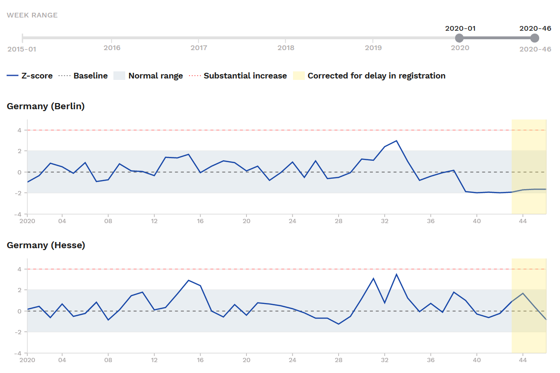Jump to 2016 on the week range track
The width and height of the screenshot is (560, 373).
(x=112, y=38)
